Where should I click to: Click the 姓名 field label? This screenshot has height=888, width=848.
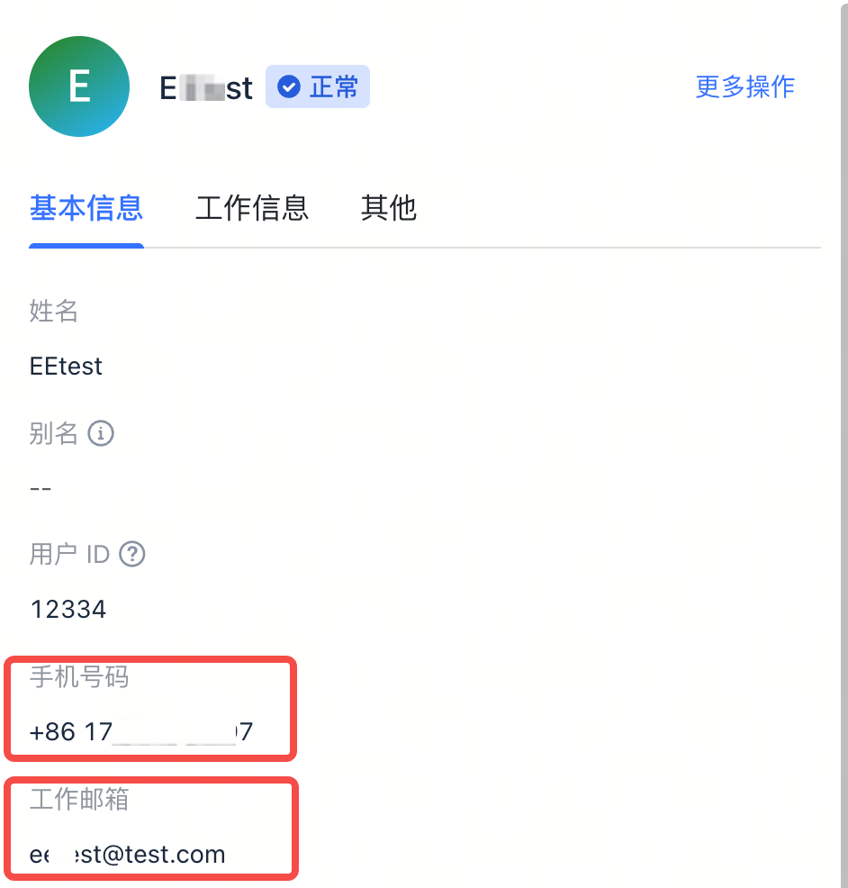(54, 312)
